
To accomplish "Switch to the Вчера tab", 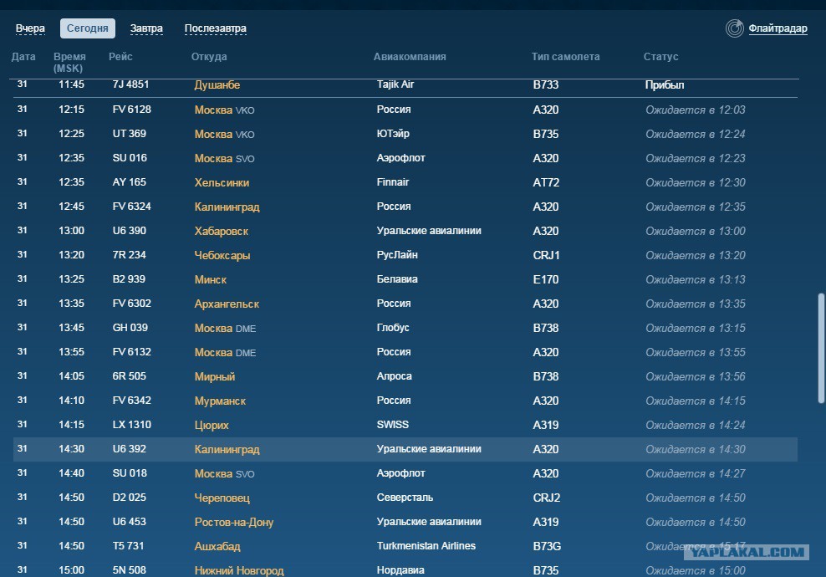I will coord(30,28).
